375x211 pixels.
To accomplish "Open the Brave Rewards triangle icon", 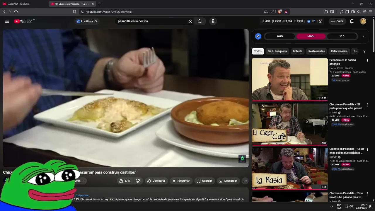I will (x=286, y=12).
